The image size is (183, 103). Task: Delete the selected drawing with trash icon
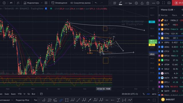tap(148, 3)
